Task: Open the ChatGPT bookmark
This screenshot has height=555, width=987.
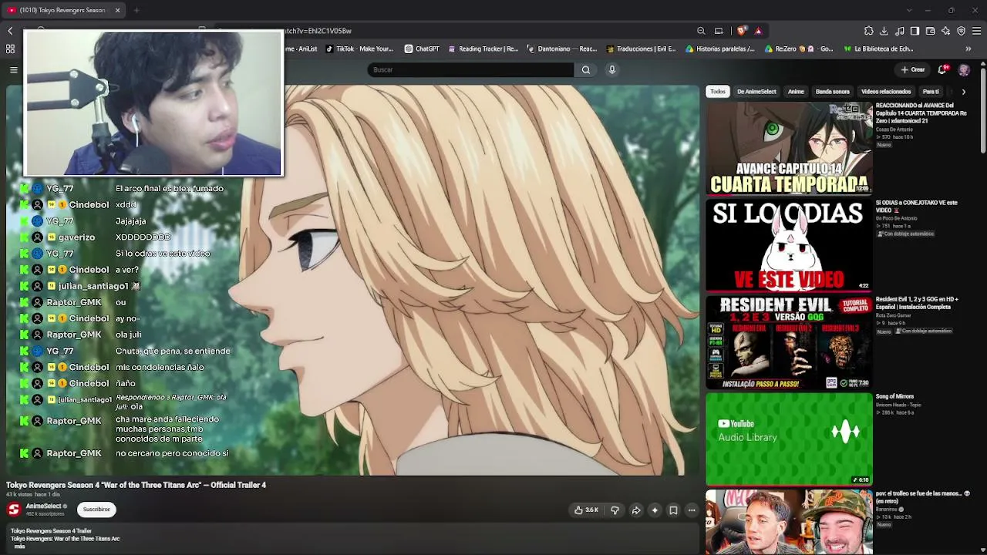Action: [422, 49]
